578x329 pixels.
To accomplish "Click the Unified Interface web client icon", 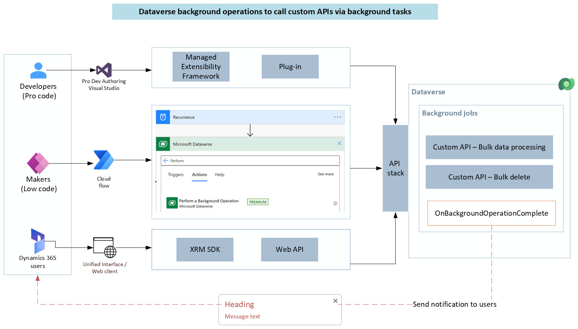I will coord(105,247).
